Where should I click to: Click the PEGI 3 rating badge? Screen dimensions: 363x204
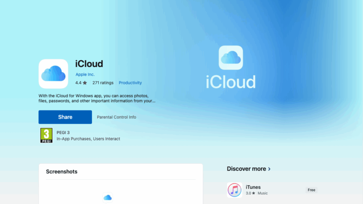click(x=46, y=135)
